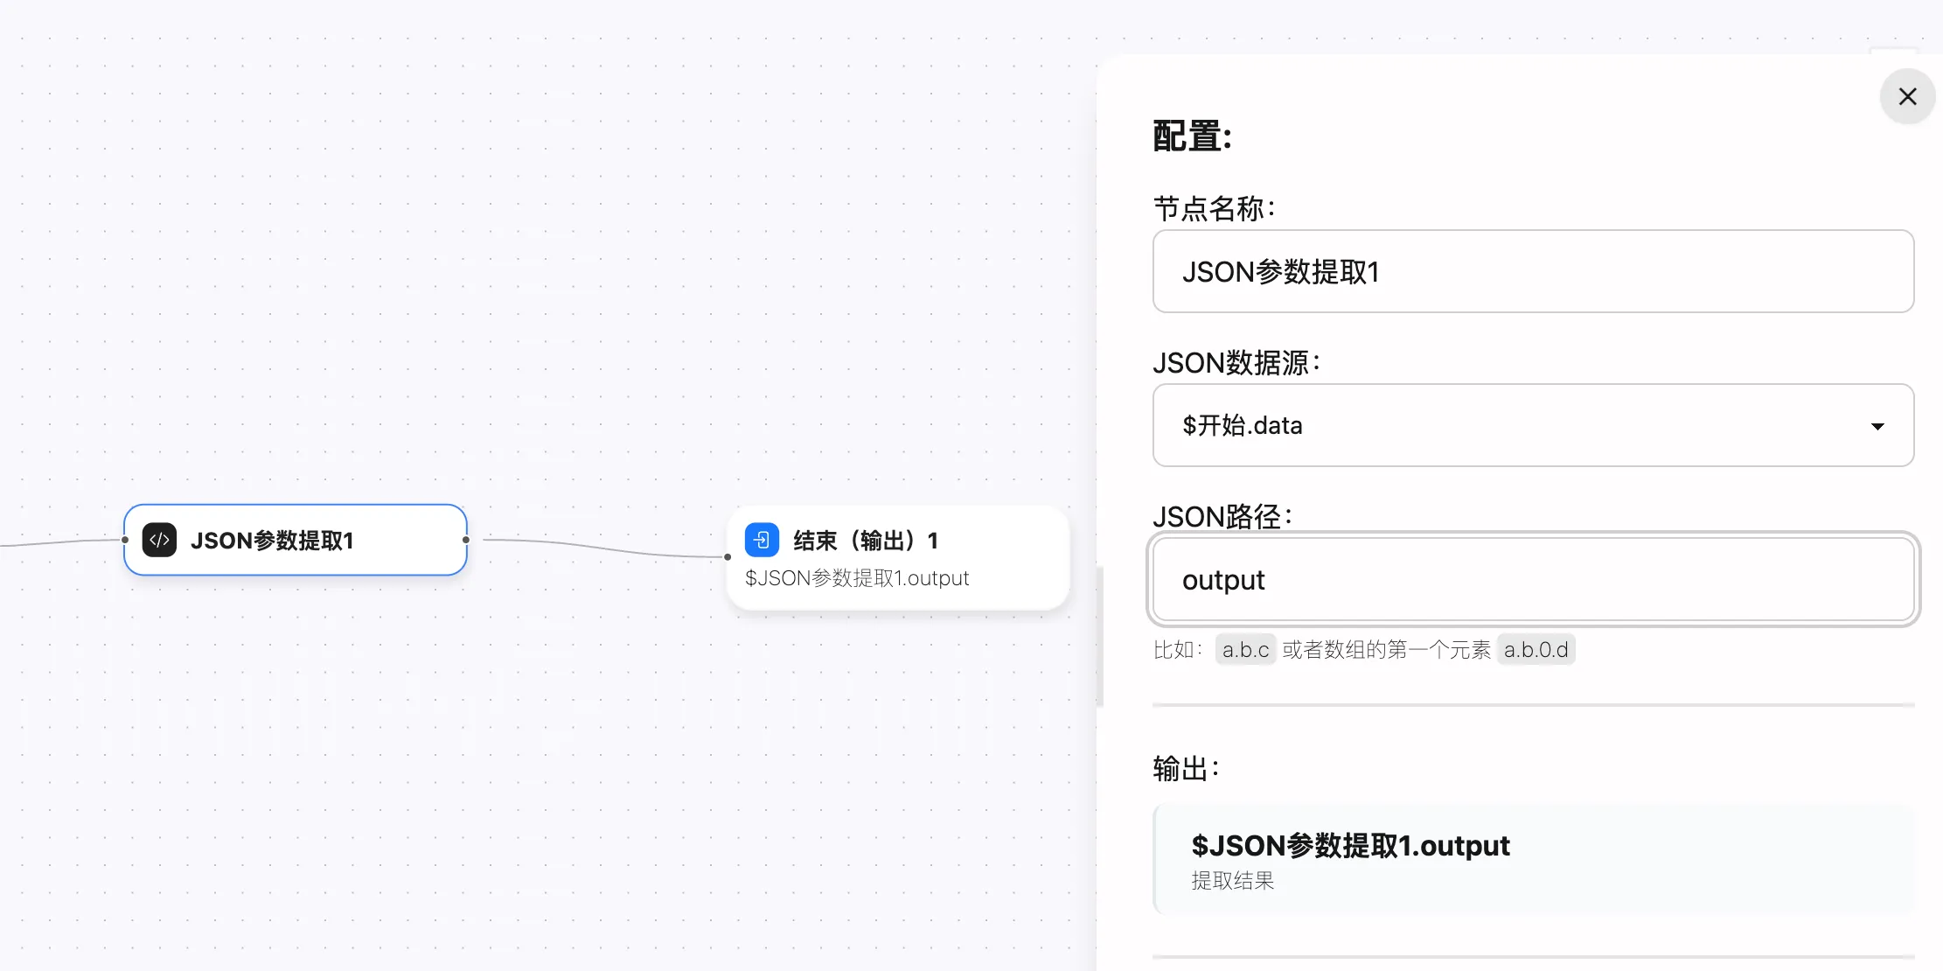The image size is (1943, 971).
Task: Click the dropdown arrow of $开始.data
Action: 1877,426
